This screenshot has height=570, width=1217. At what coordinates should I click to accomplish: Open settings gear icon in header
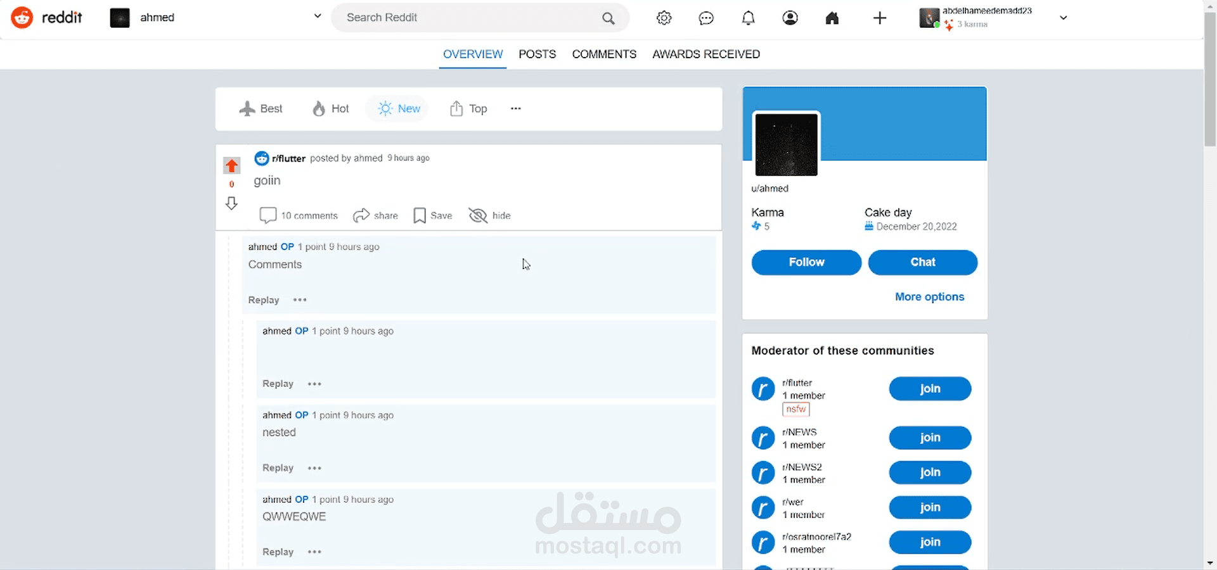[664, 18]
